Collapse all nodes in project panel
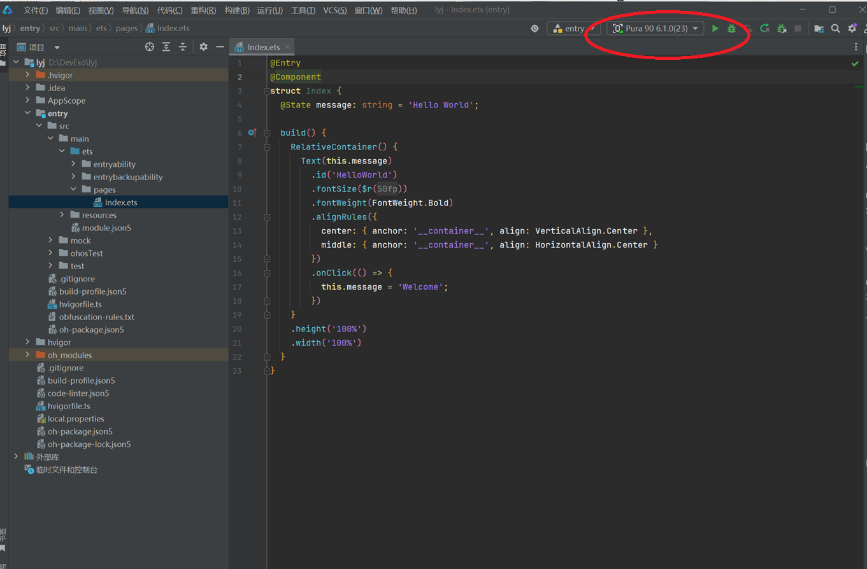867x569 pixels. pos(183,47)
